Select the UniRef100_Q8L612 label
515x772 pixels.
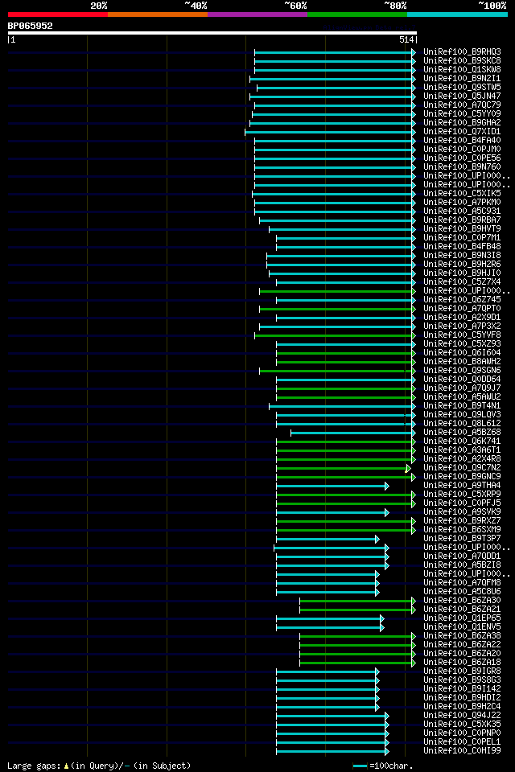click(x=462, y=424)
